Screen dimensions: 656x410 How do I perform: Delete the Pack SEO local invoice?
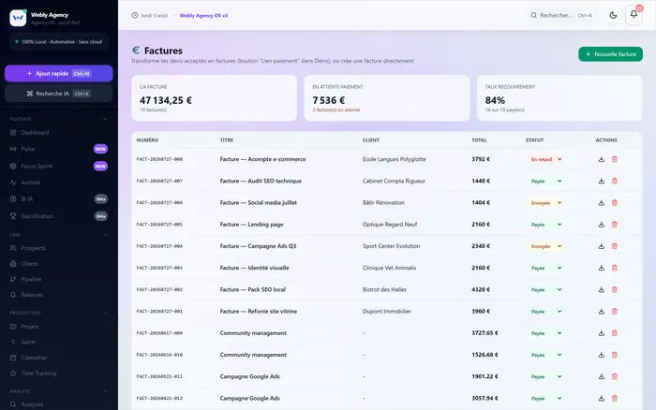615,289
